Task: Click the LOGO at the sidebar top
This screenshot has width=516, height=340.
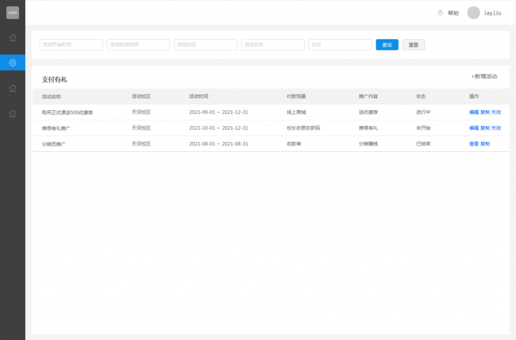Action: pyautogui.click(x=13, y=13)
